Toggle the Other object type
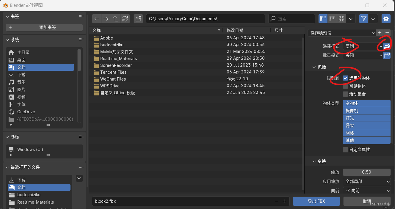The width and height of the screenshot is (395, 209). coord(366,140)
